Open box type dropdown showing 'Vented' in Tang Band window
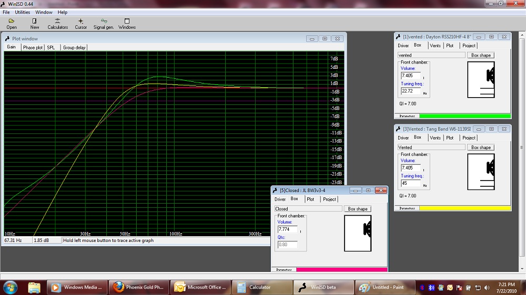This screenshot has height=295, width=526. pos(431,147)
